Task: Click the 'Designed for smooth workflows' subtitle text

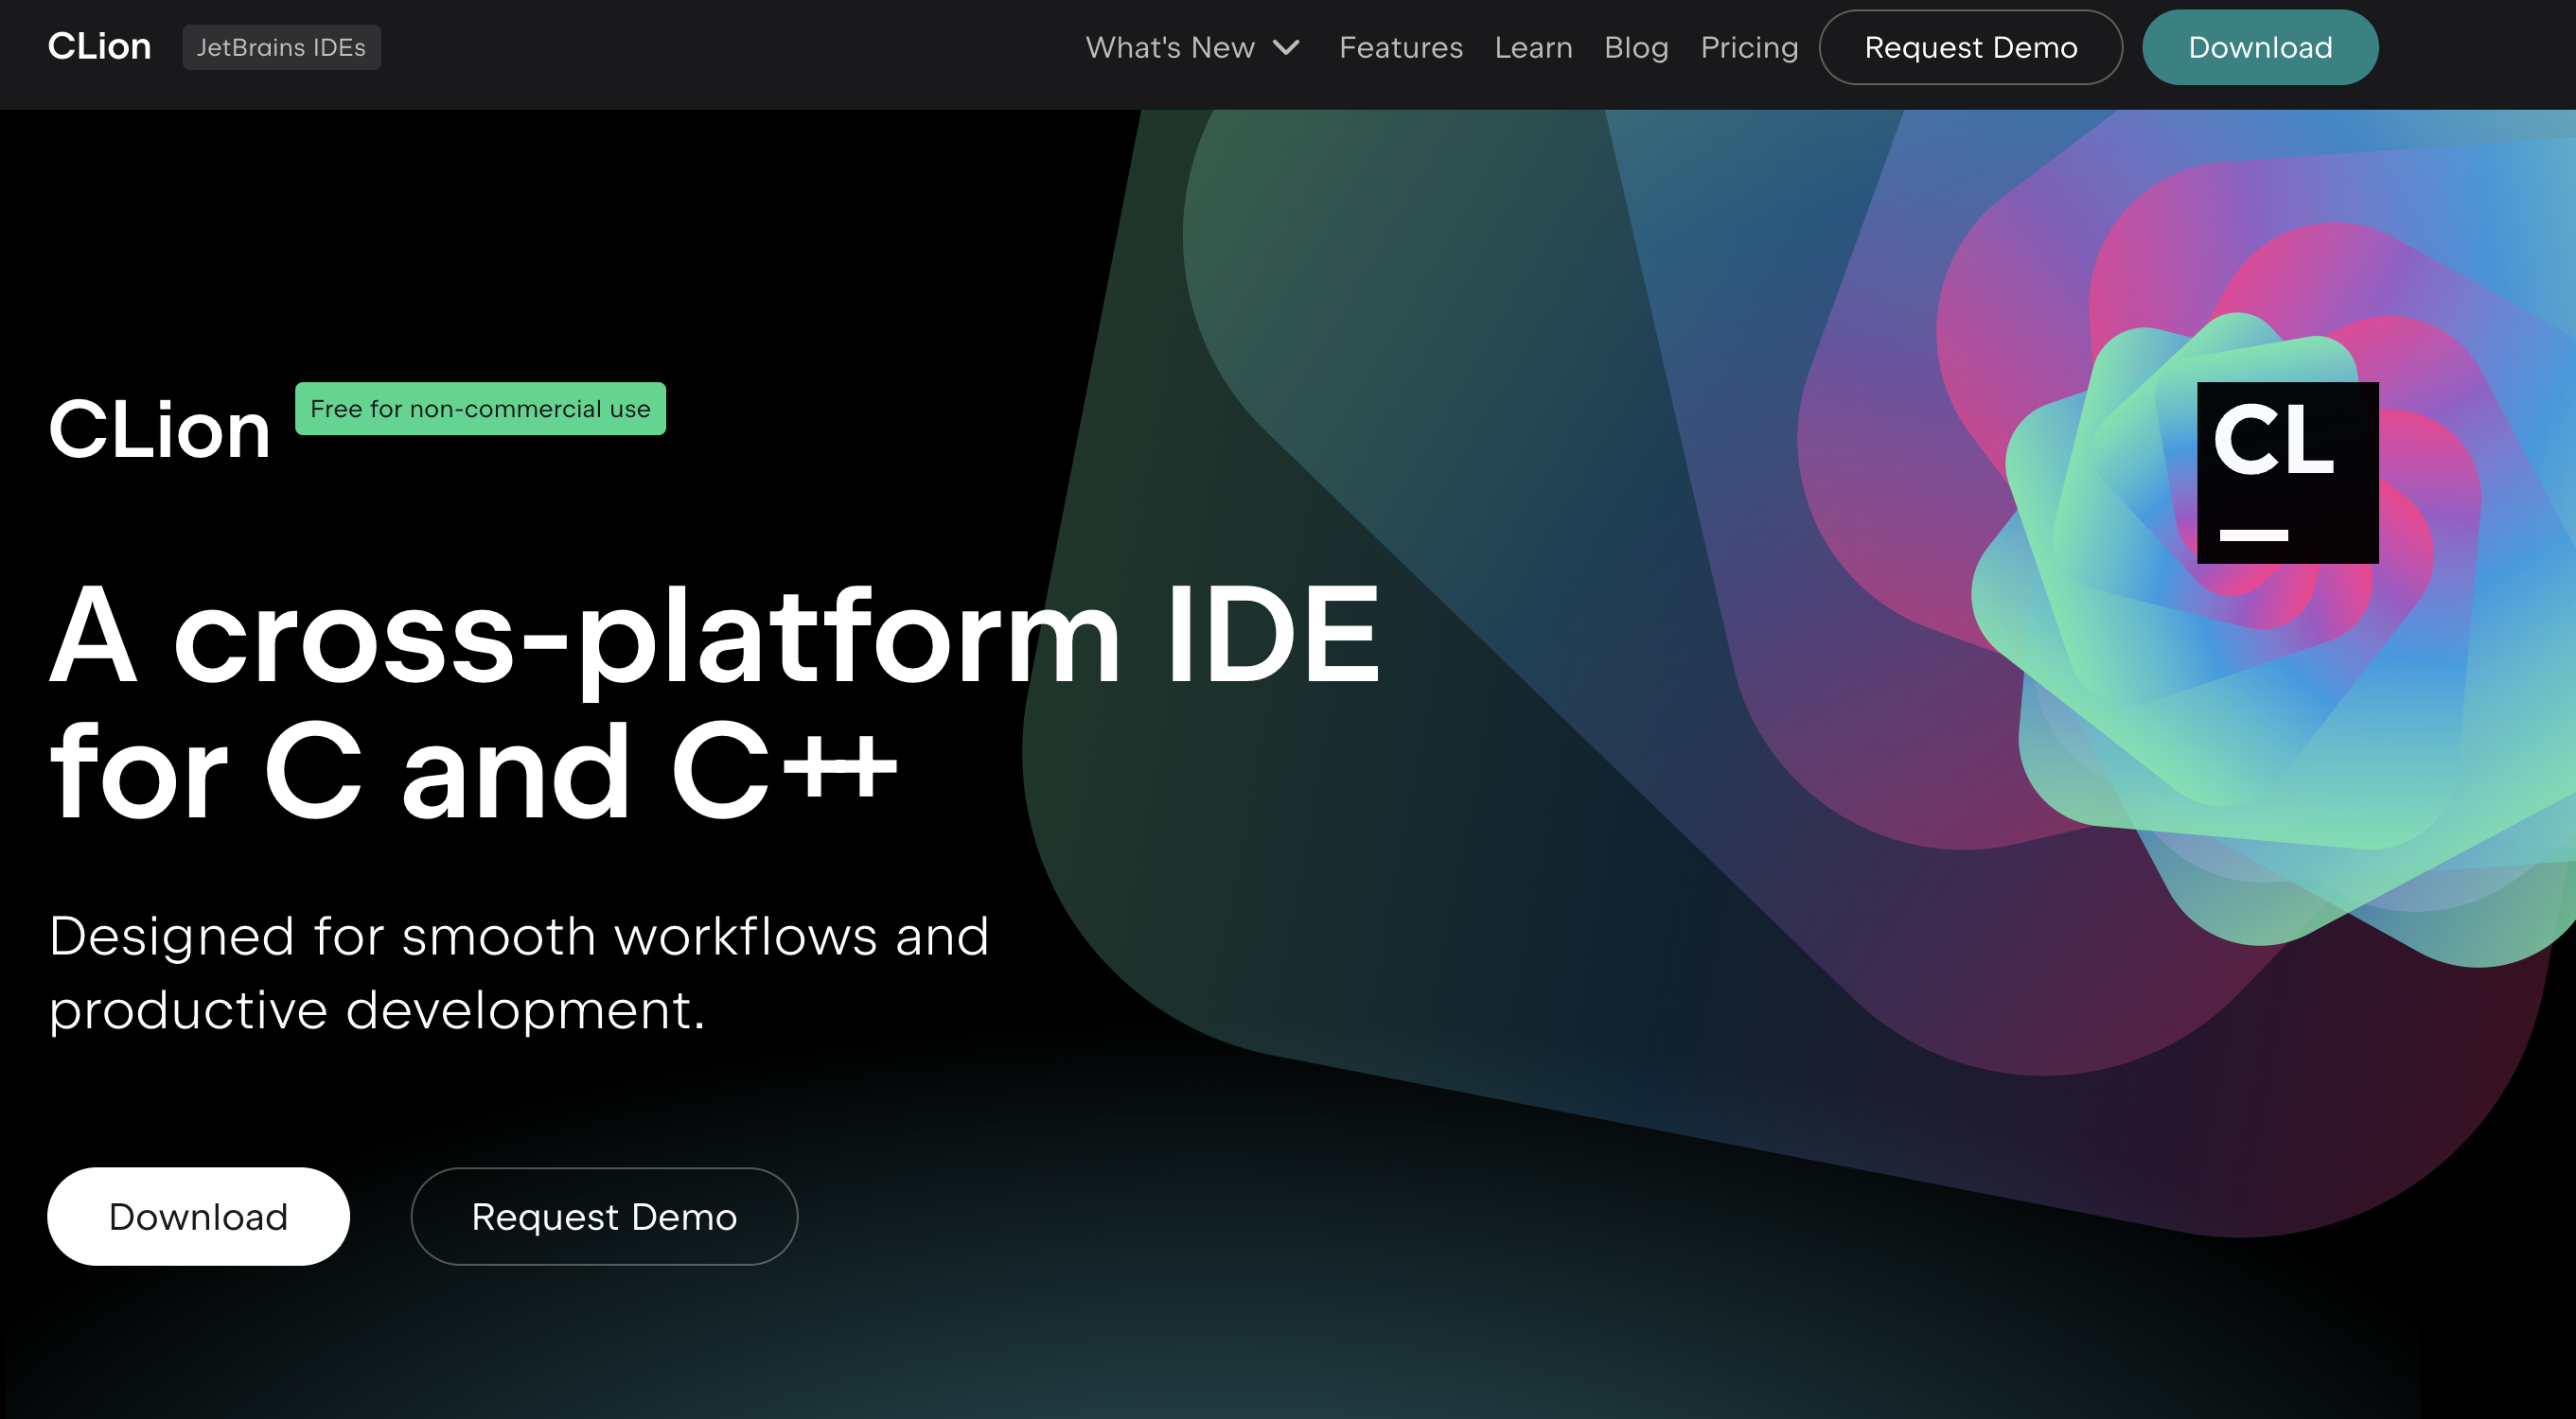Action: point(519,972)
